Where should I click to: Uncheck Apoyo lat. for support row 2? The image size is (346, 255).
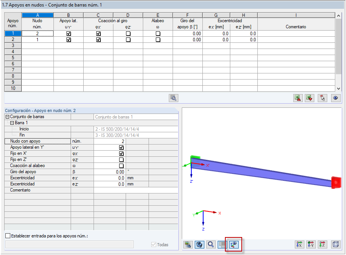[x=69, y=40]
